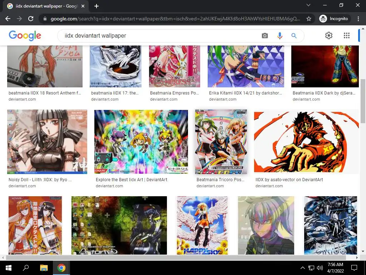The image size is (366, 275).
Task: Open the Windows Start menu
Action: [x=9, y=268]
